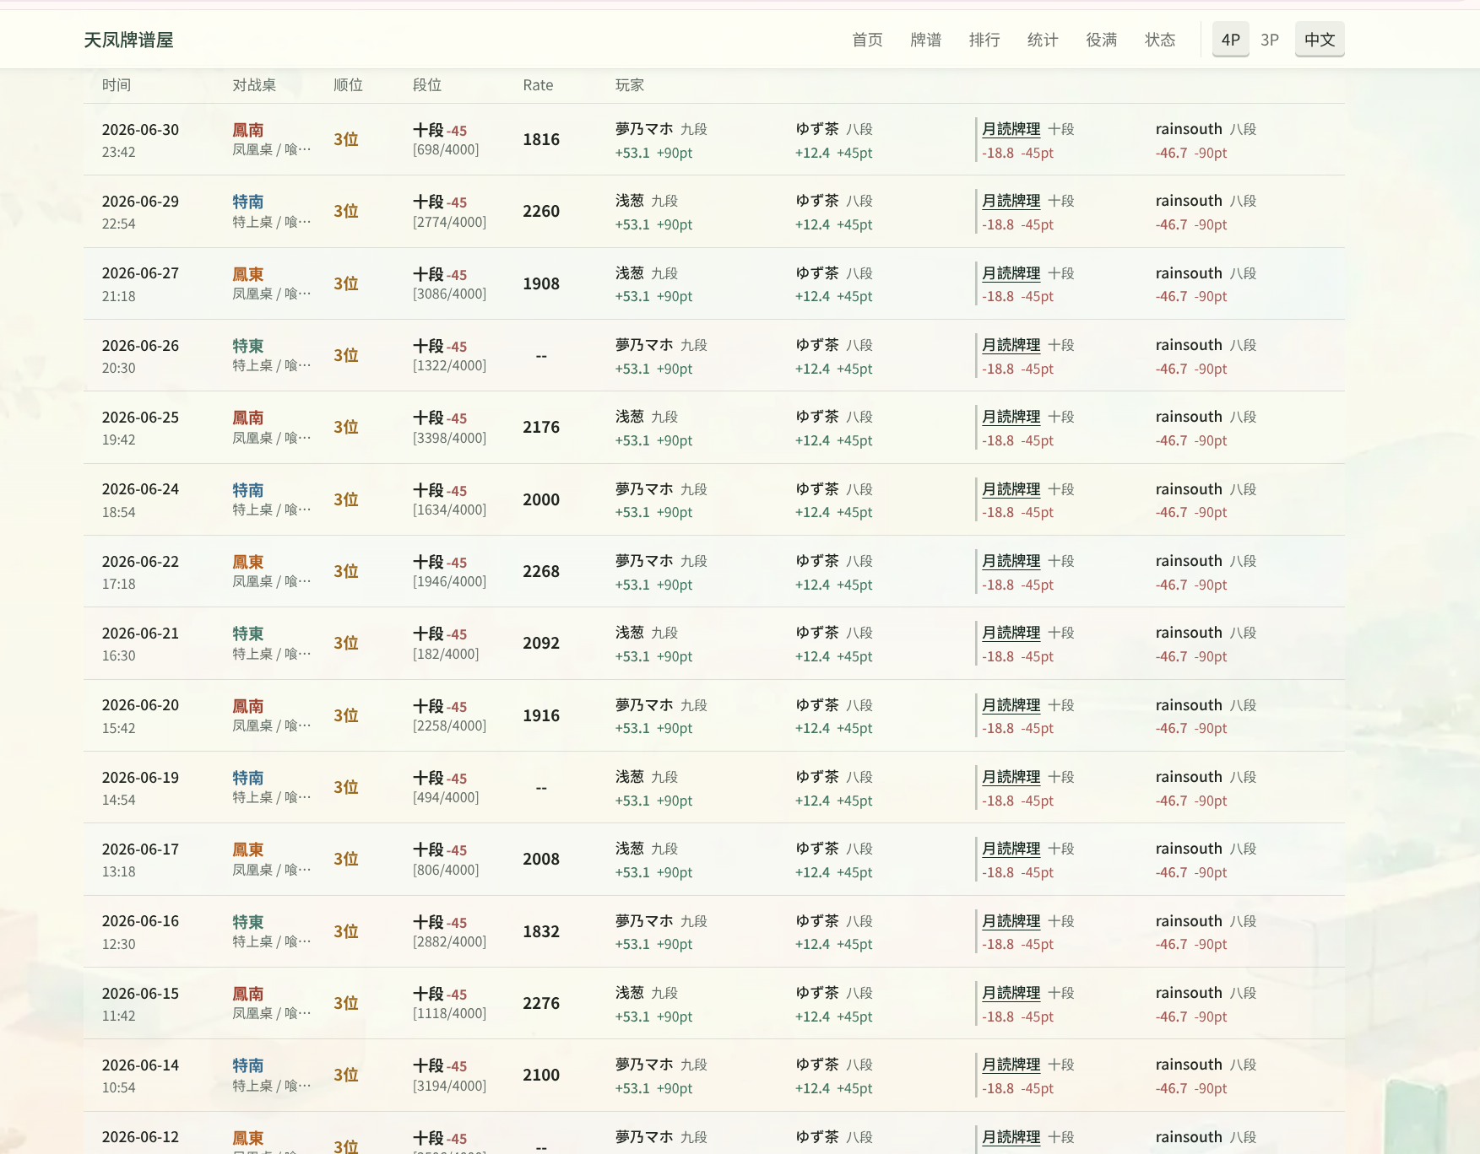Open the 排行 rankings page

984,40
